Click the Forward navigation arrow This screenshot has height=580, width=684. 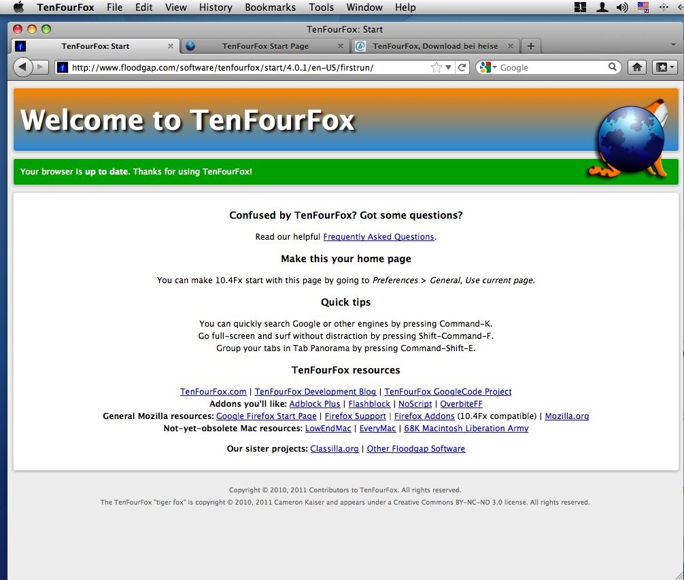point(41,67)
